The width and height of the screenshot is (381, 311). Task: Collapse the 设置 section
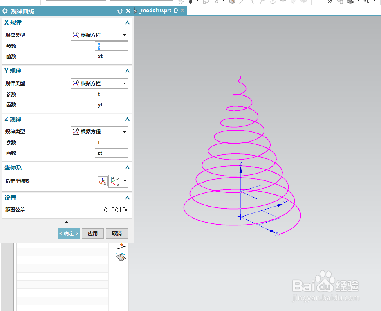(127, 198)
